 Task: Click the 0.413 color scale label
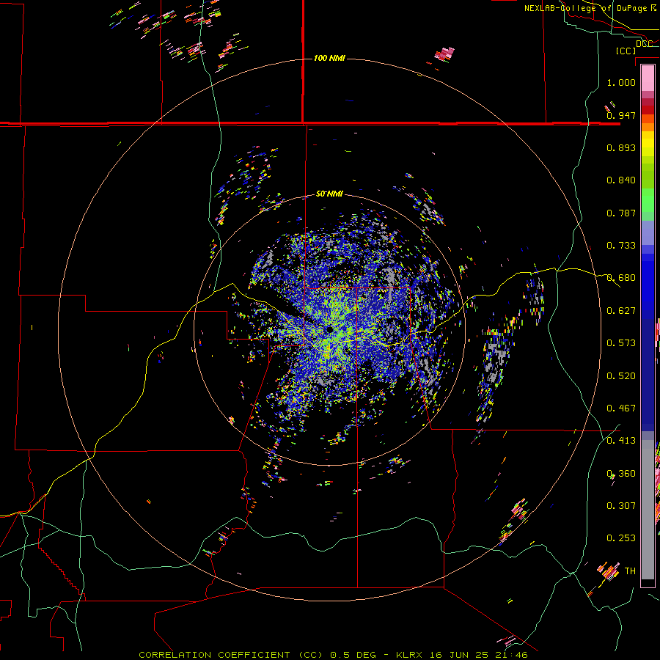[621, 441]
